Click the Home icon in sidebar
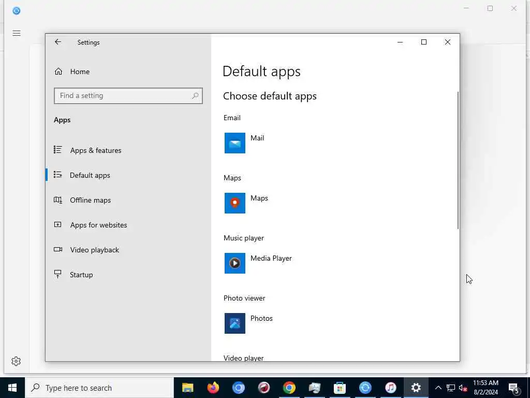Image resolution: width=530 pixels, height=398 pixels. coord(58,72)
